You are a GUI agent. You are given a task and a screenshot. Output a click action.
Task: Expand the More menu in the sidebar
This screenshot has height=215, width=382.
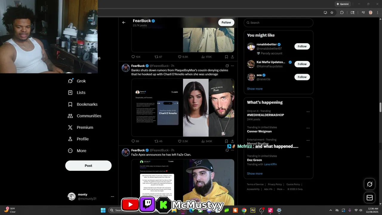[77, 151]
